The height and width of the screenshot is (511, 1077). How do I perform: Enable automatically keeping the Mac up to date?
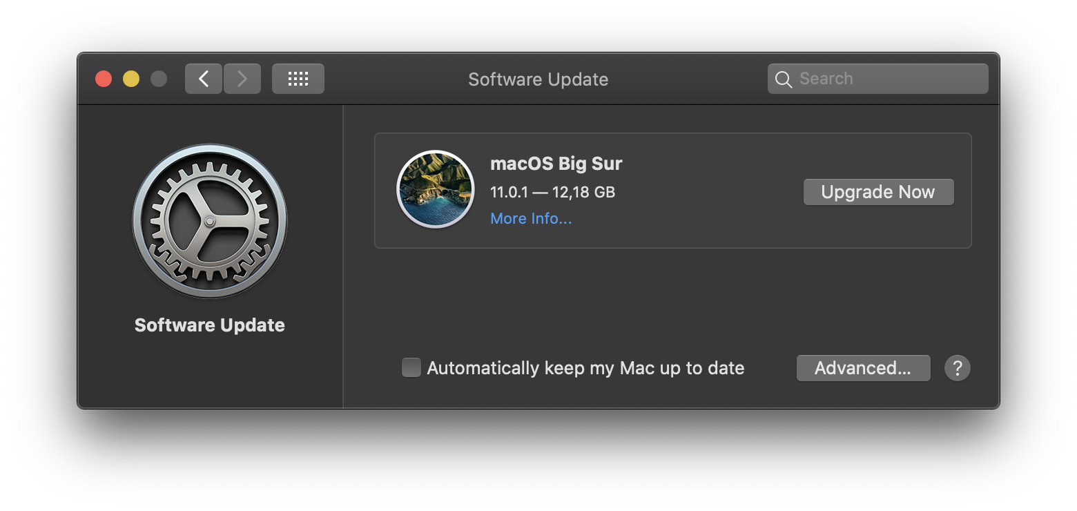[411, 367]
